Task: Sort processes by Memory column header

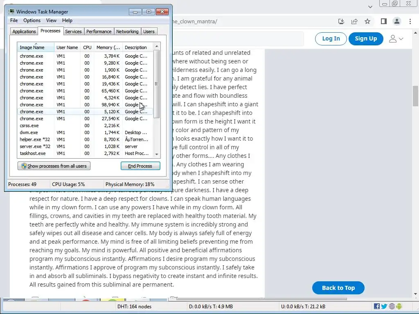Action: (x=108, y=47)
